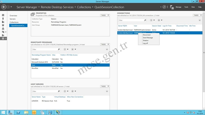This screenshot has width=205, height=115.
Task: Select the IIS icon in left rail
Action: pos(3,35)
